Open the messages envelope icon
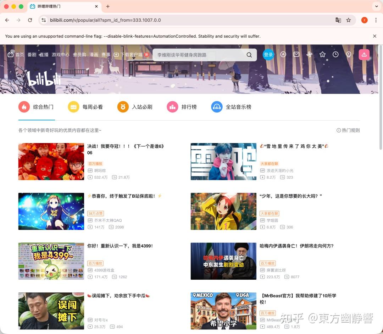 click(x=296, y=55)
